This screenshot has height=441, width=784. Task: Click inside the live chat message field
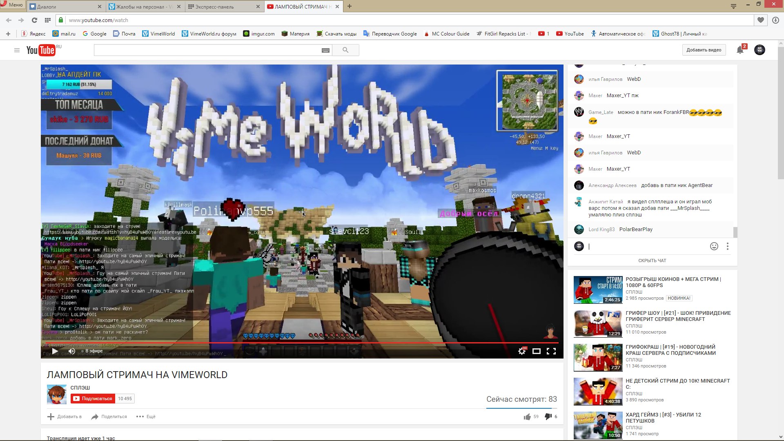click(x=647, y=246)
